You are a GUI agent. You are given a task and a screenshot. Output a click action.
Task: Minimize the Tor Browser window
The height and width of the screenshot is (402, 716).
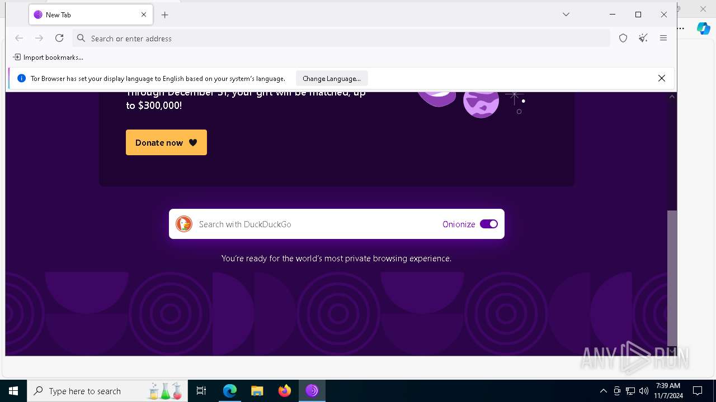coord(613,15)
